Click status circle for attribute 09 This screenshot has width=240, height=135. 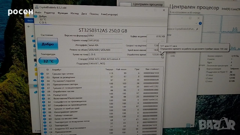43,91
